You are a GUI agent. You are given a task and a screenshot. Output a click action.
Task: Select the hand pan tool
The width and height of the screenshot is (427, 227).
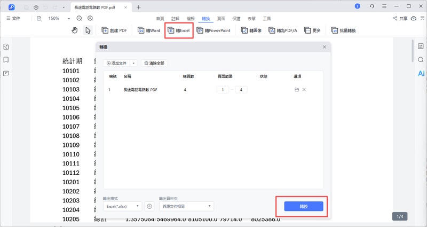click(75, 30)
